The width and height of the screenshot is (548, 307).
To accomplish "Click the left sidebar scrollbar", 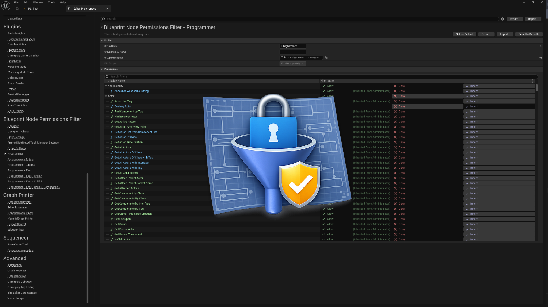I will point(87,238).
